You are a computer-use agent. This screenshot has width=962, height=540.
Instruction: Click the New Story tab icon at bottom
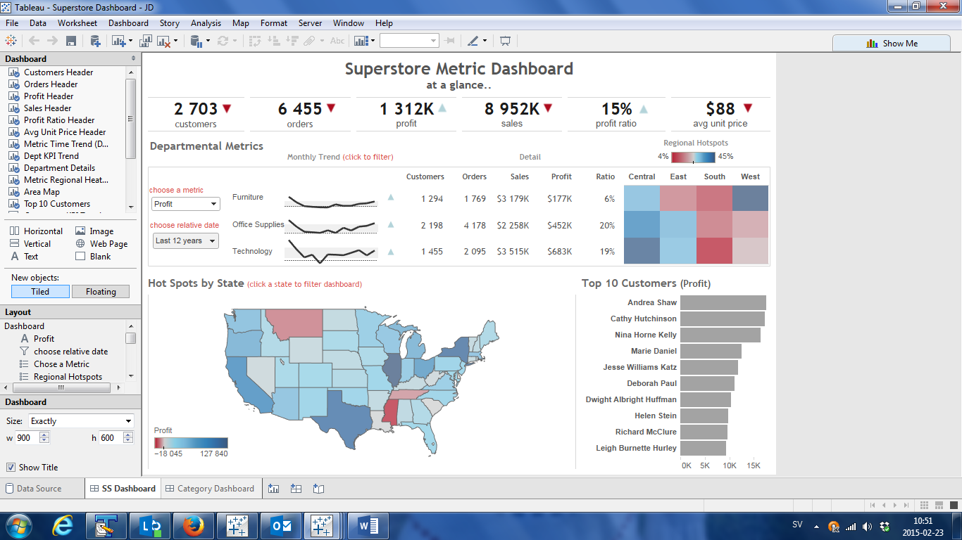[x=318, y=488]
